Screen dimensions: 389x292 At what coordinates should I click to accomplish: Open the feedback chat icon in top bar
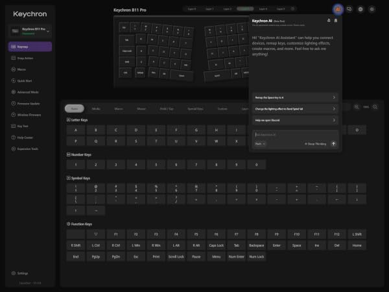[349, 9]
